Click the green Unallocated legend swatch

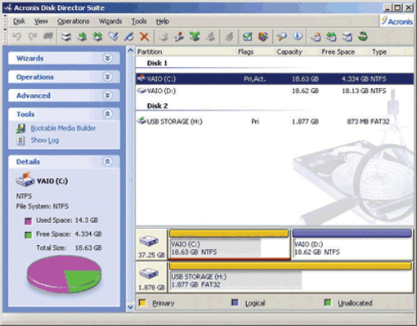(328, 302)
